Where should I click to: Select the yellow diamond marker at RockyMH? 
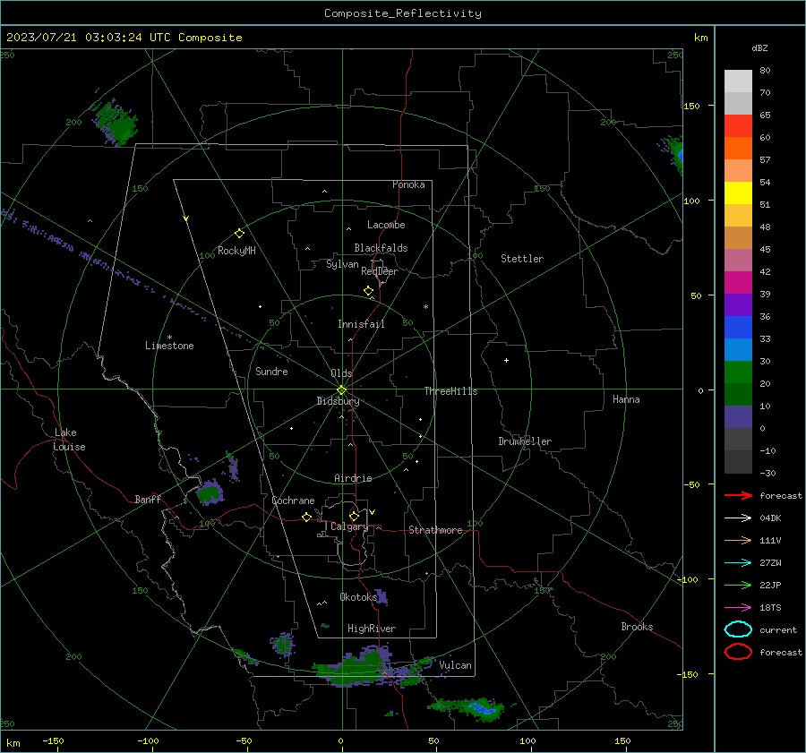tap(239, 234)
